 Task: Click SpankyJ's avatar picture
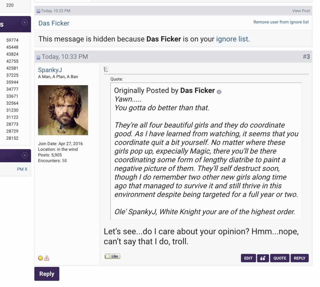click(63, 110)
